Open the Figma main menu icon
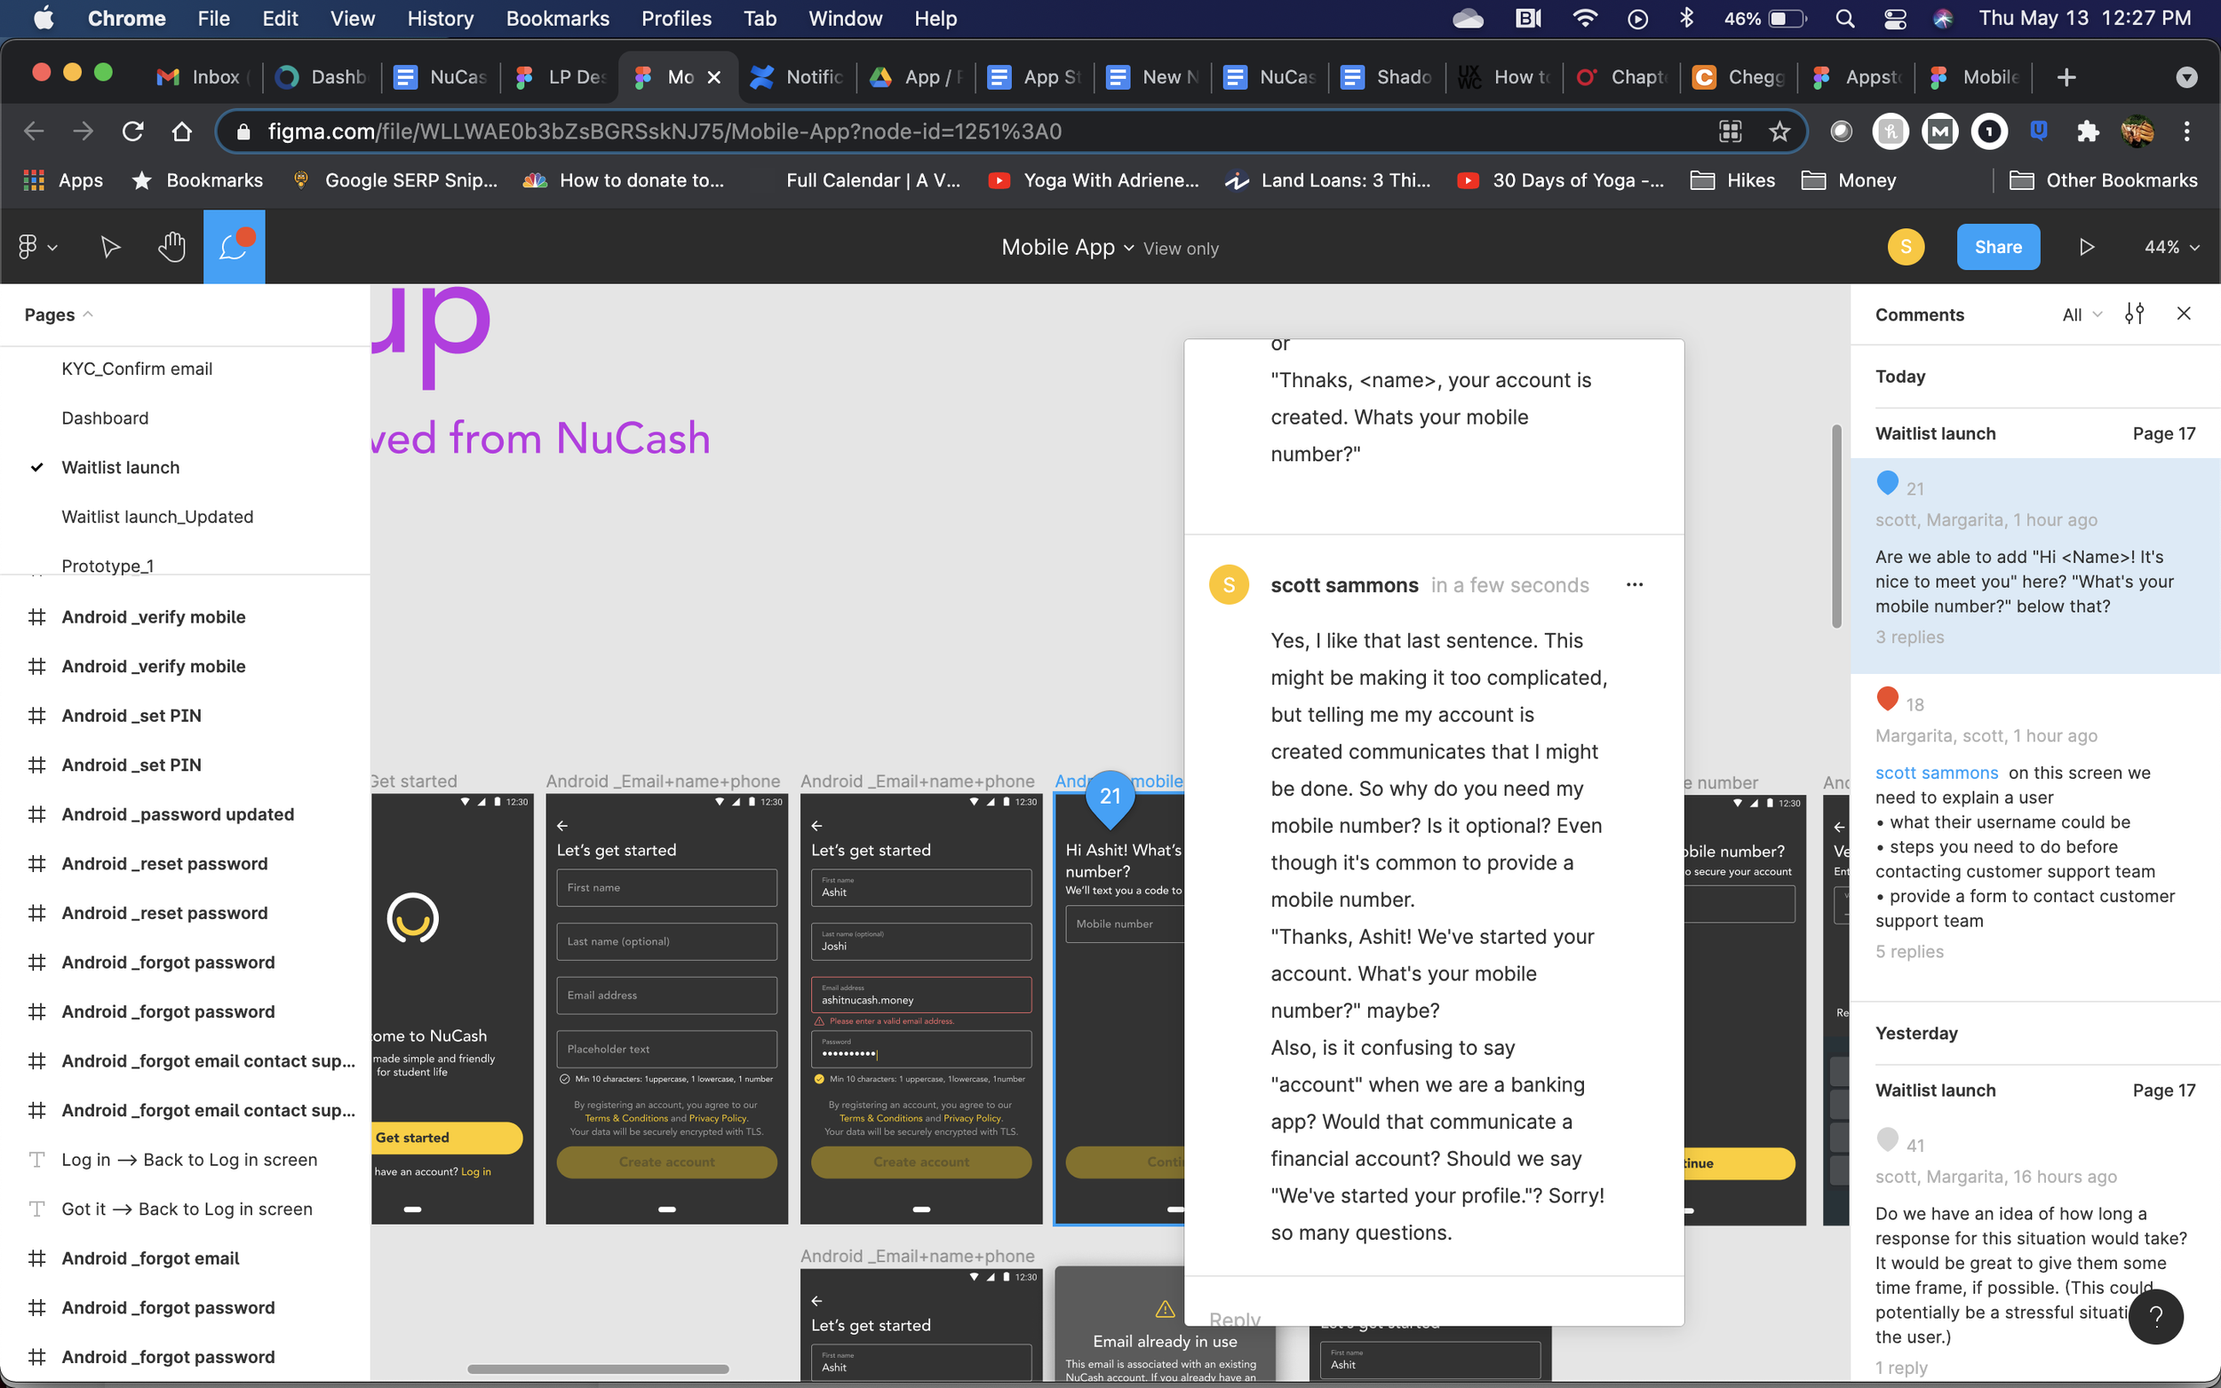Viewport: 2221px width, 1388px height. pyautogui.click(x=36, y=247)
